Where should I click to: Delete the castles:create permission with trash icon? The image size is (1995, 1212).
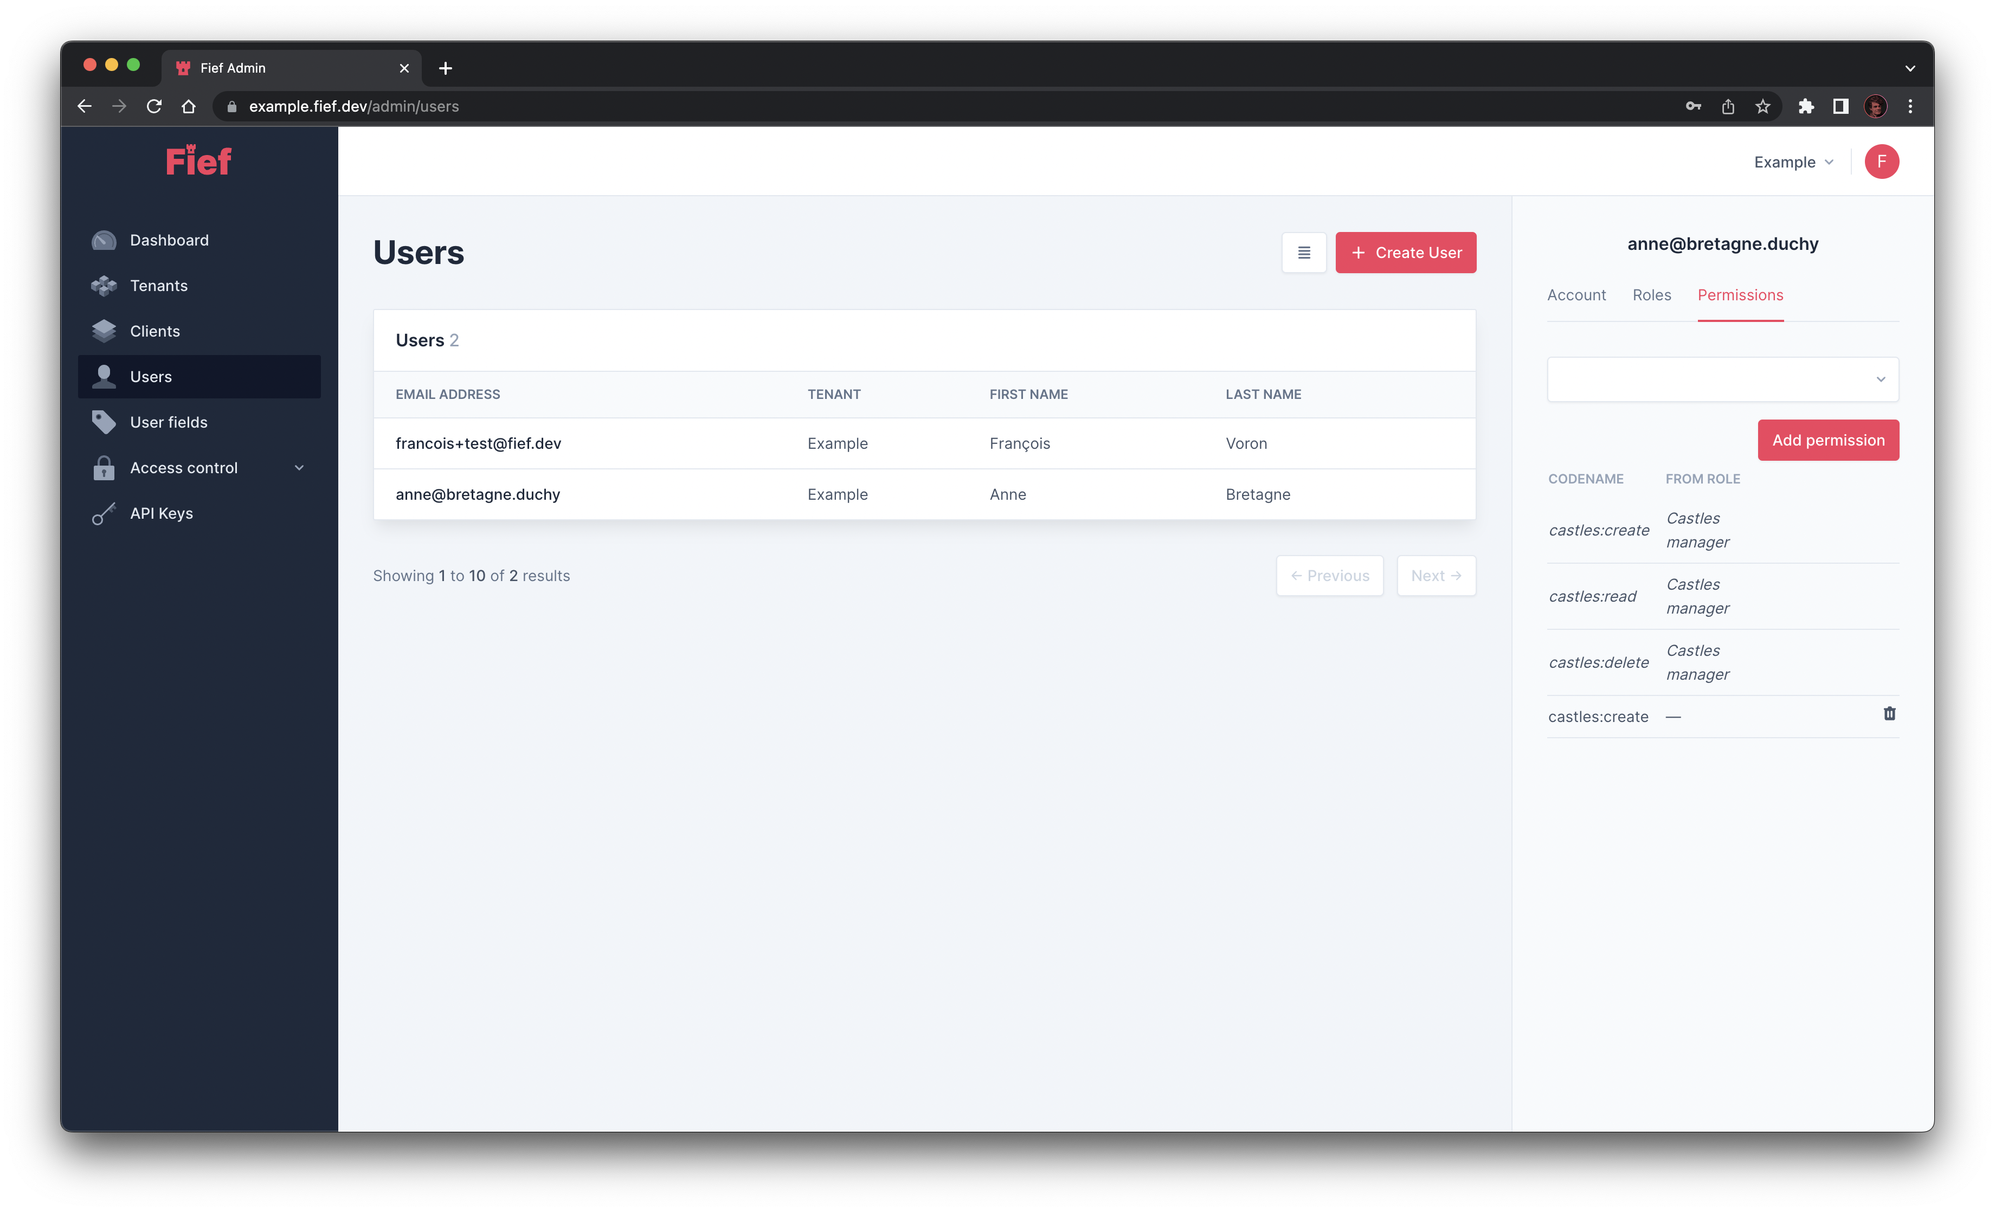[1889, 713]
